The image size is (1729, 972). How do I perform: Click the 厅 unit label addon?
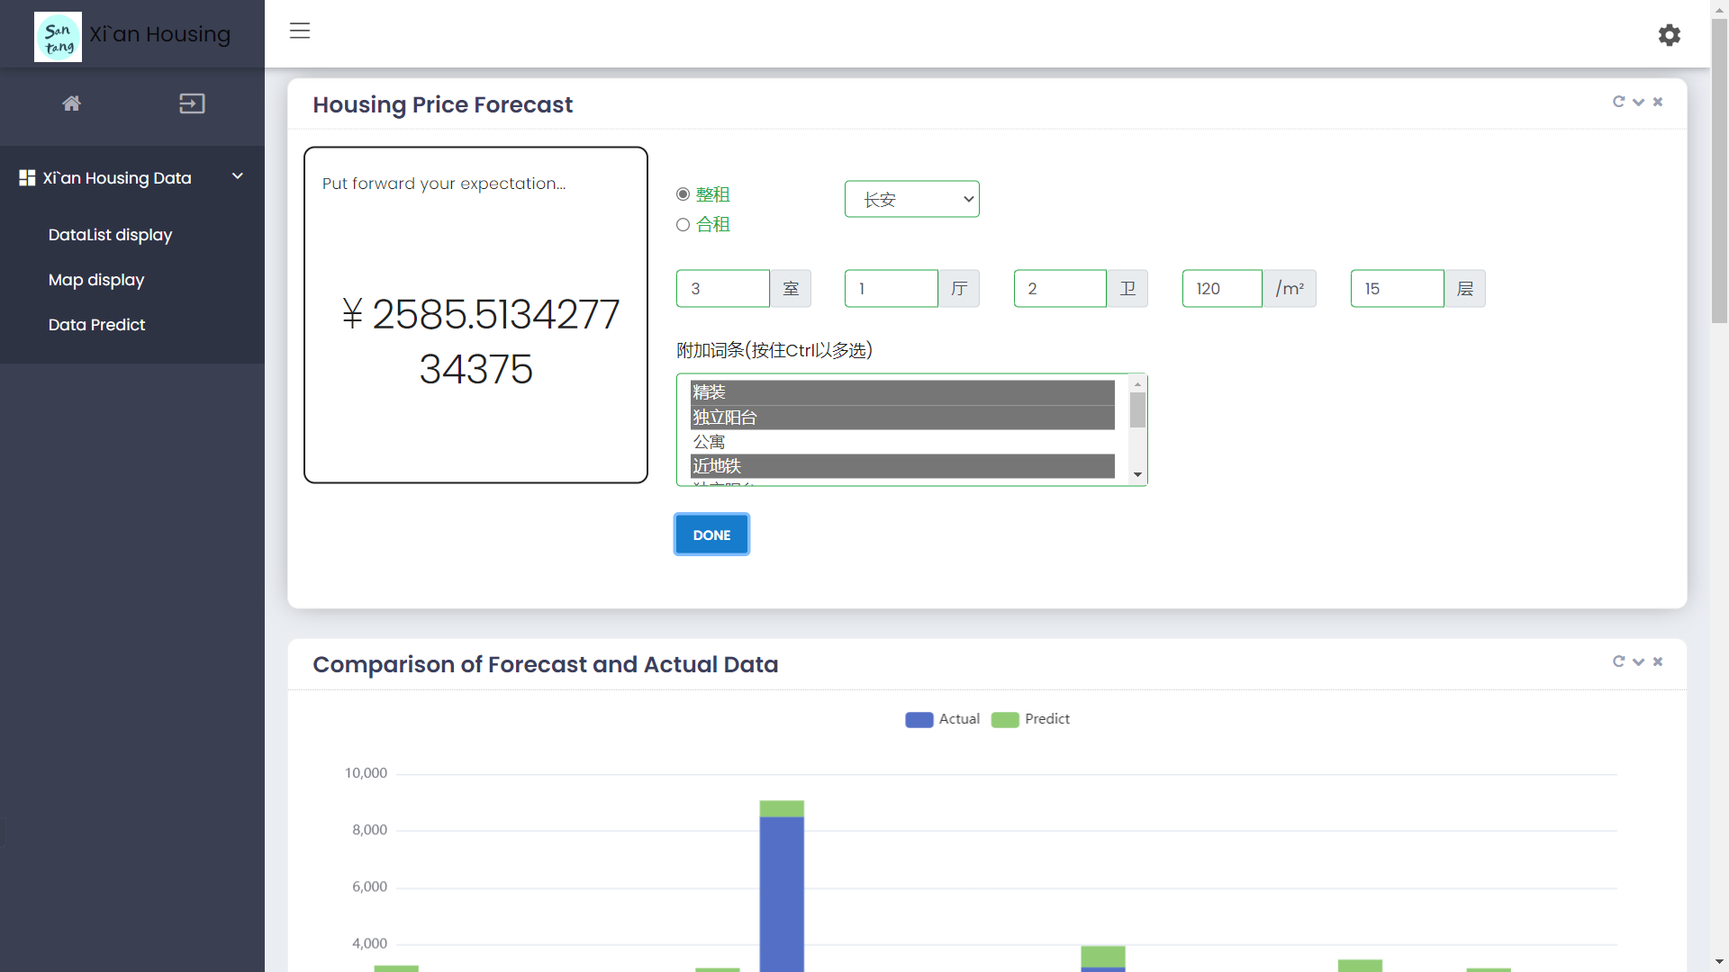pos(959,289)
